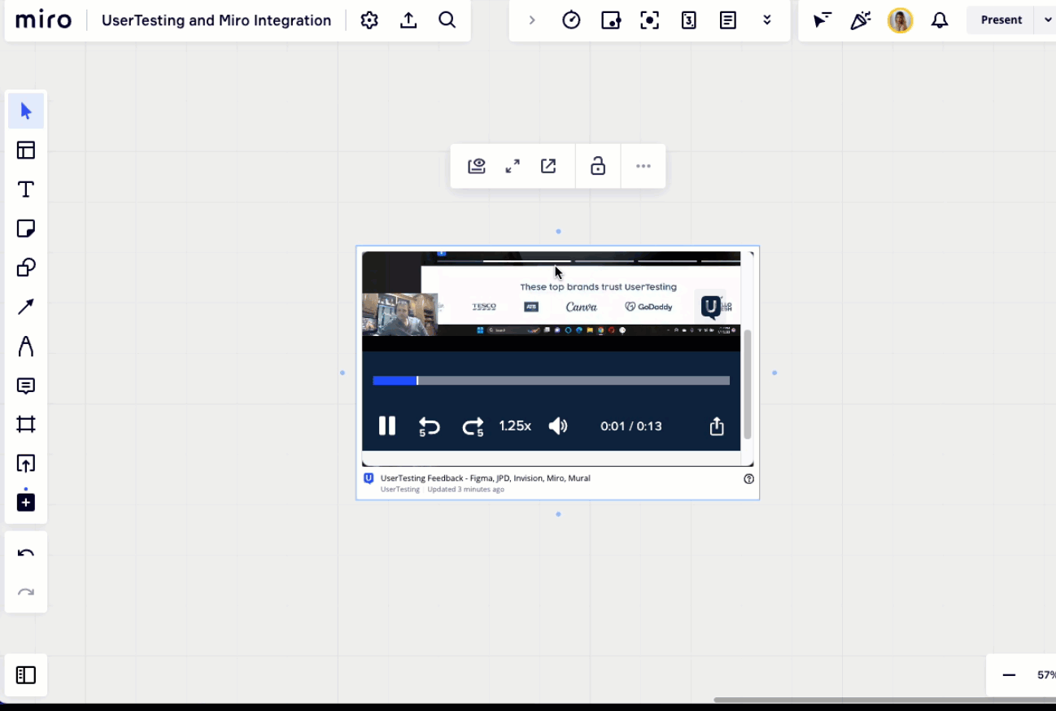
Task: Open the frames side panel
Action: coord(26,675)
